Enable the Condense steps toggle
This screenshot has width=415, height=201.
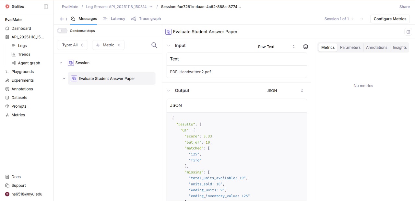62,31
